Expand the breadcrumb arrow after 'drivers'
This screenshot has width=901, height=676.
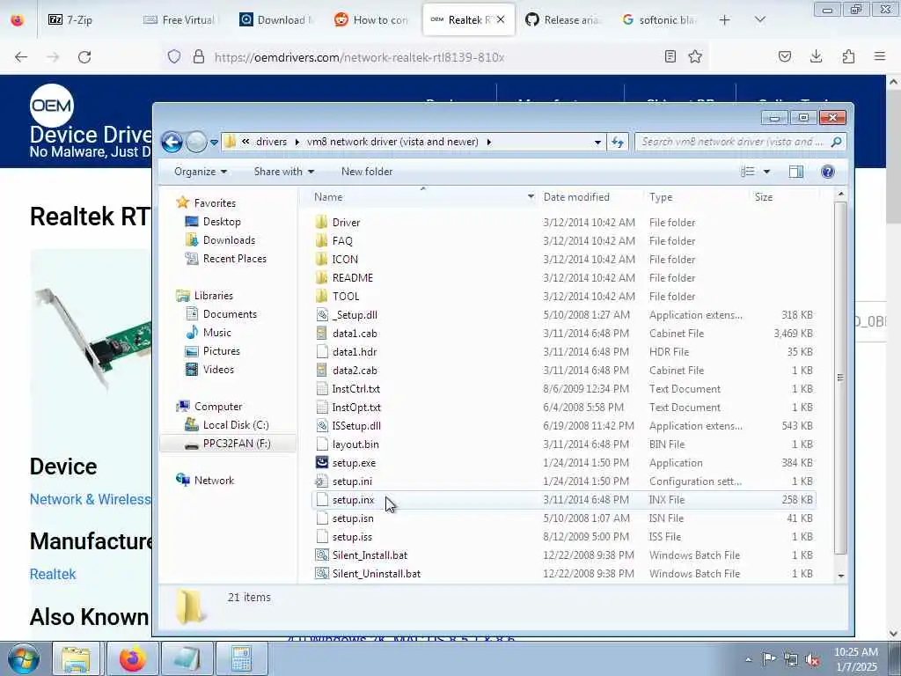[x=297, y=142]
